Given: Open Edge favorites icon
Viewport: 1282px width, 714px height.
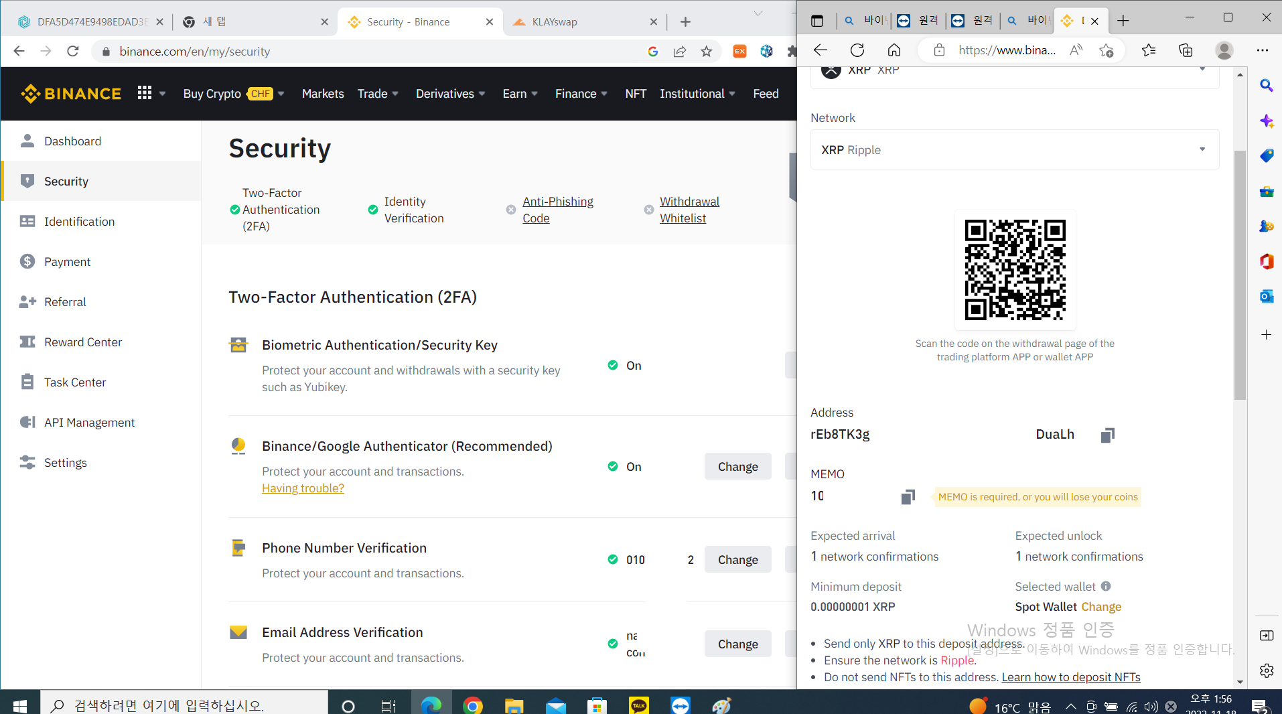Looking at the screenshot, I should (1148, 50).
